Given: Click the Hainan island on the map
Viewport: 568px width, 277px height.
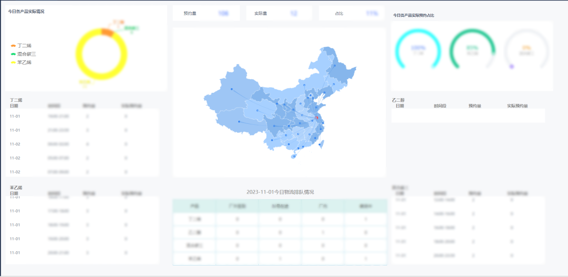Looking at the screenshot, I should [293, 157].
